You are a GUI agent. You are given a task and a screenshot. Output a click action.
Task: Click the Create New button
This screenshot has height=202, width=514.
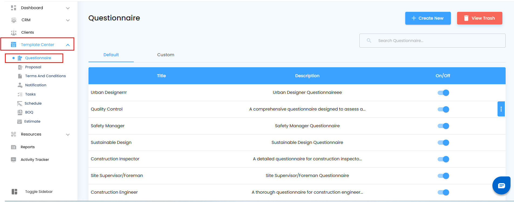428,18
